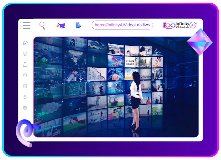The image size is (221, 160).
Task: Select the Back to School chalkboard thumbnail
Action: 75,88
